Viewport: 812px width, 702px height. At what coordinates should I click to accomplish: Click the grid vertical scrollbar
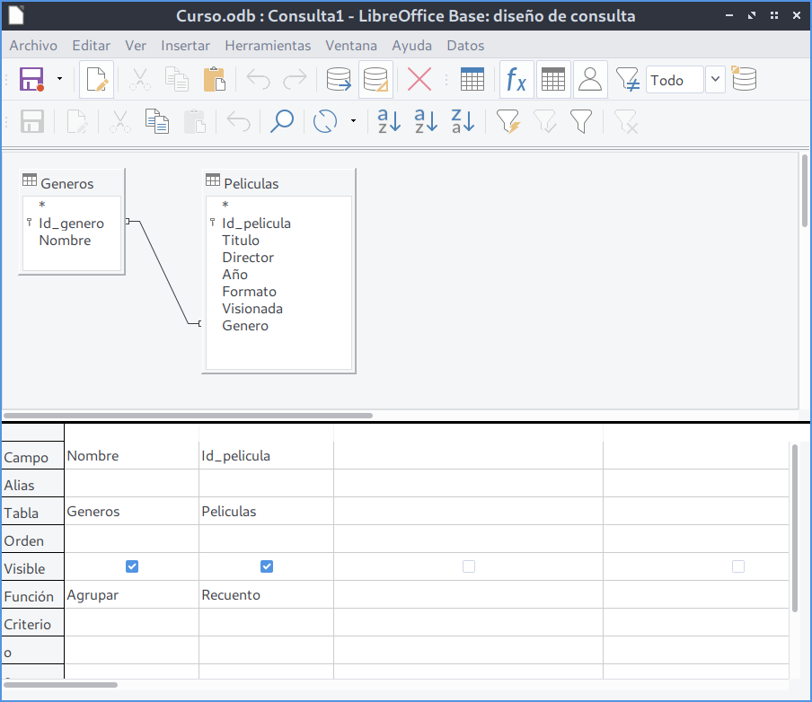click(x=794, y=528)
